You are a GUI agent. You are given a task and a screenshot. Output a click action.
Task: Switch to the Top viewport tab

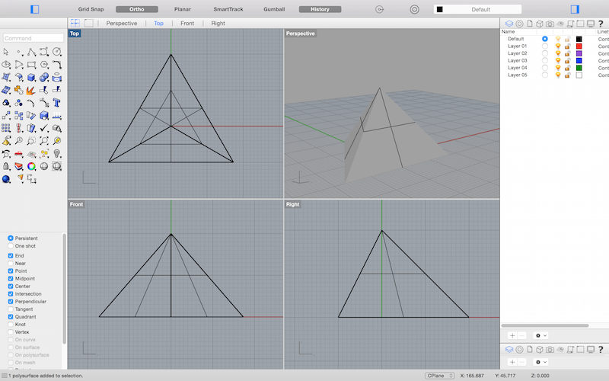coord(158,24)
